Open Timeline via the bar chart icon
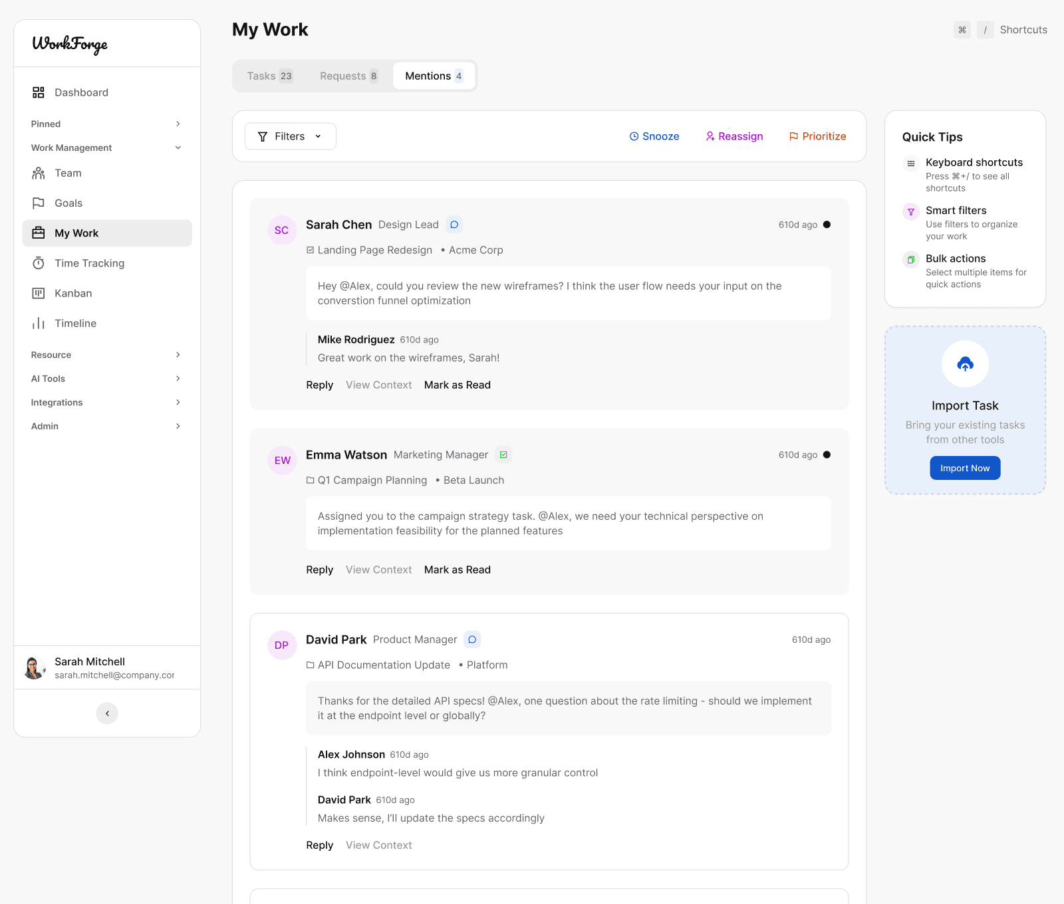 40,323
